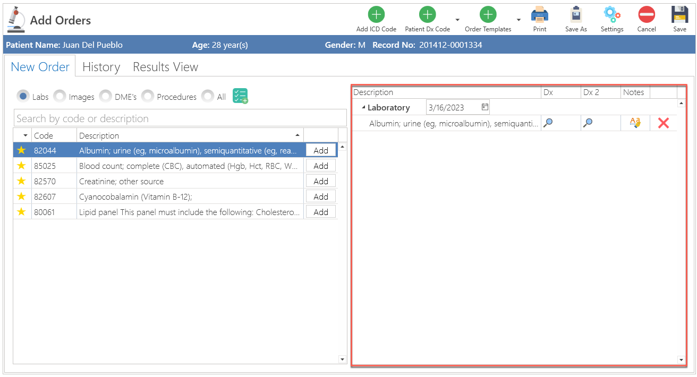The height and width of the screenshot is (377, 697).
Task: Open Order Templates via the green plus icon
Action: coord(488,15)
